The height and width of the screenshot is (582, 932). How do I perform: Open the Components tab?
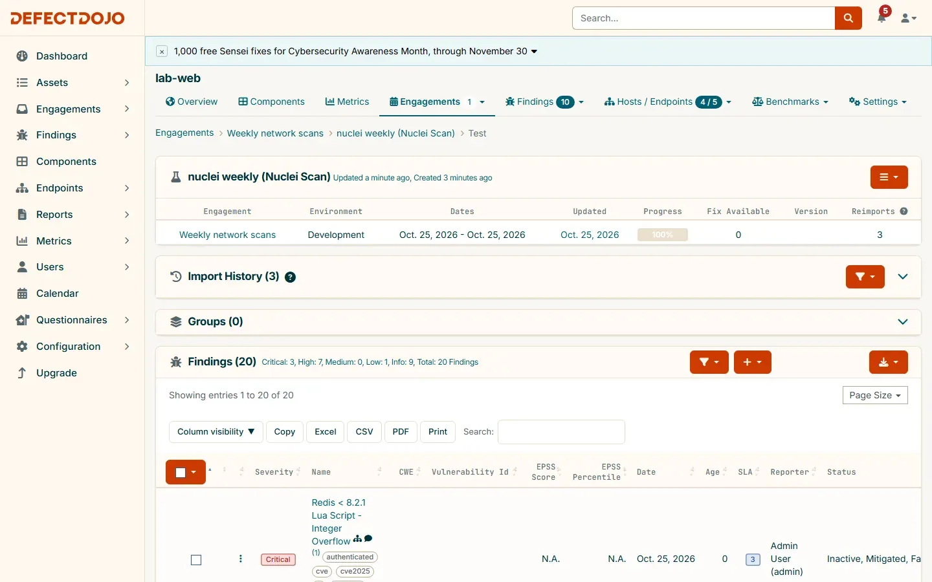(271, 102)
